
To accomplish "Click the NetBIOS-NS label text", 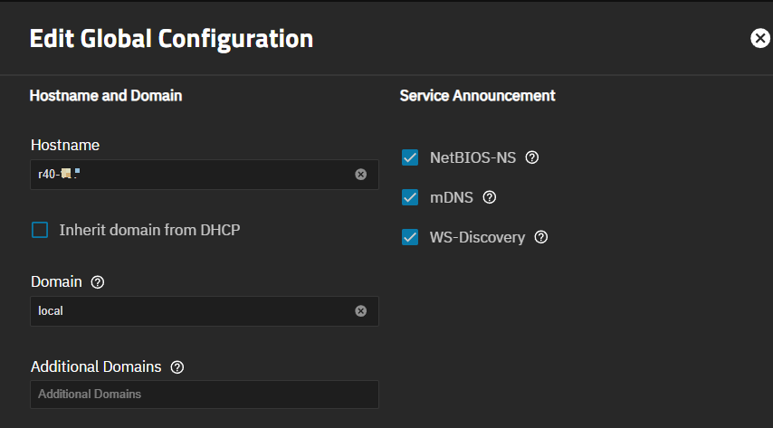I will point(472,157).
